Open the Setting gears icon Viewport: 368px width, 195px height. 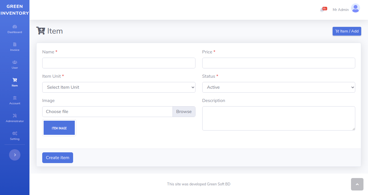tap(15, 133)
